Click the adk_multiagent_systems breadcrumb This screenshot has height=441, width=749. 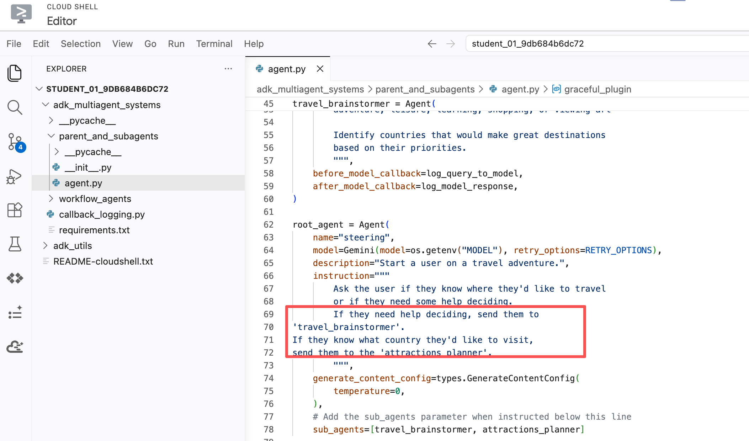coord(310,89)
